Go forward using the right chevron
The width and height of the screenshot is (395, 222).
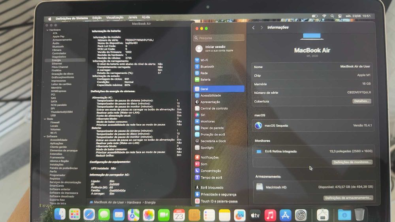click(x=261, y=28)
